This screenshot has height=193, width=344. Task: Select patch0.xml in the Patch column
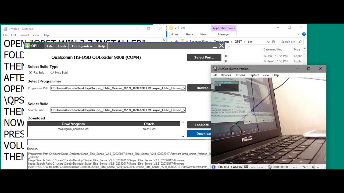click(x=149, y=129)
